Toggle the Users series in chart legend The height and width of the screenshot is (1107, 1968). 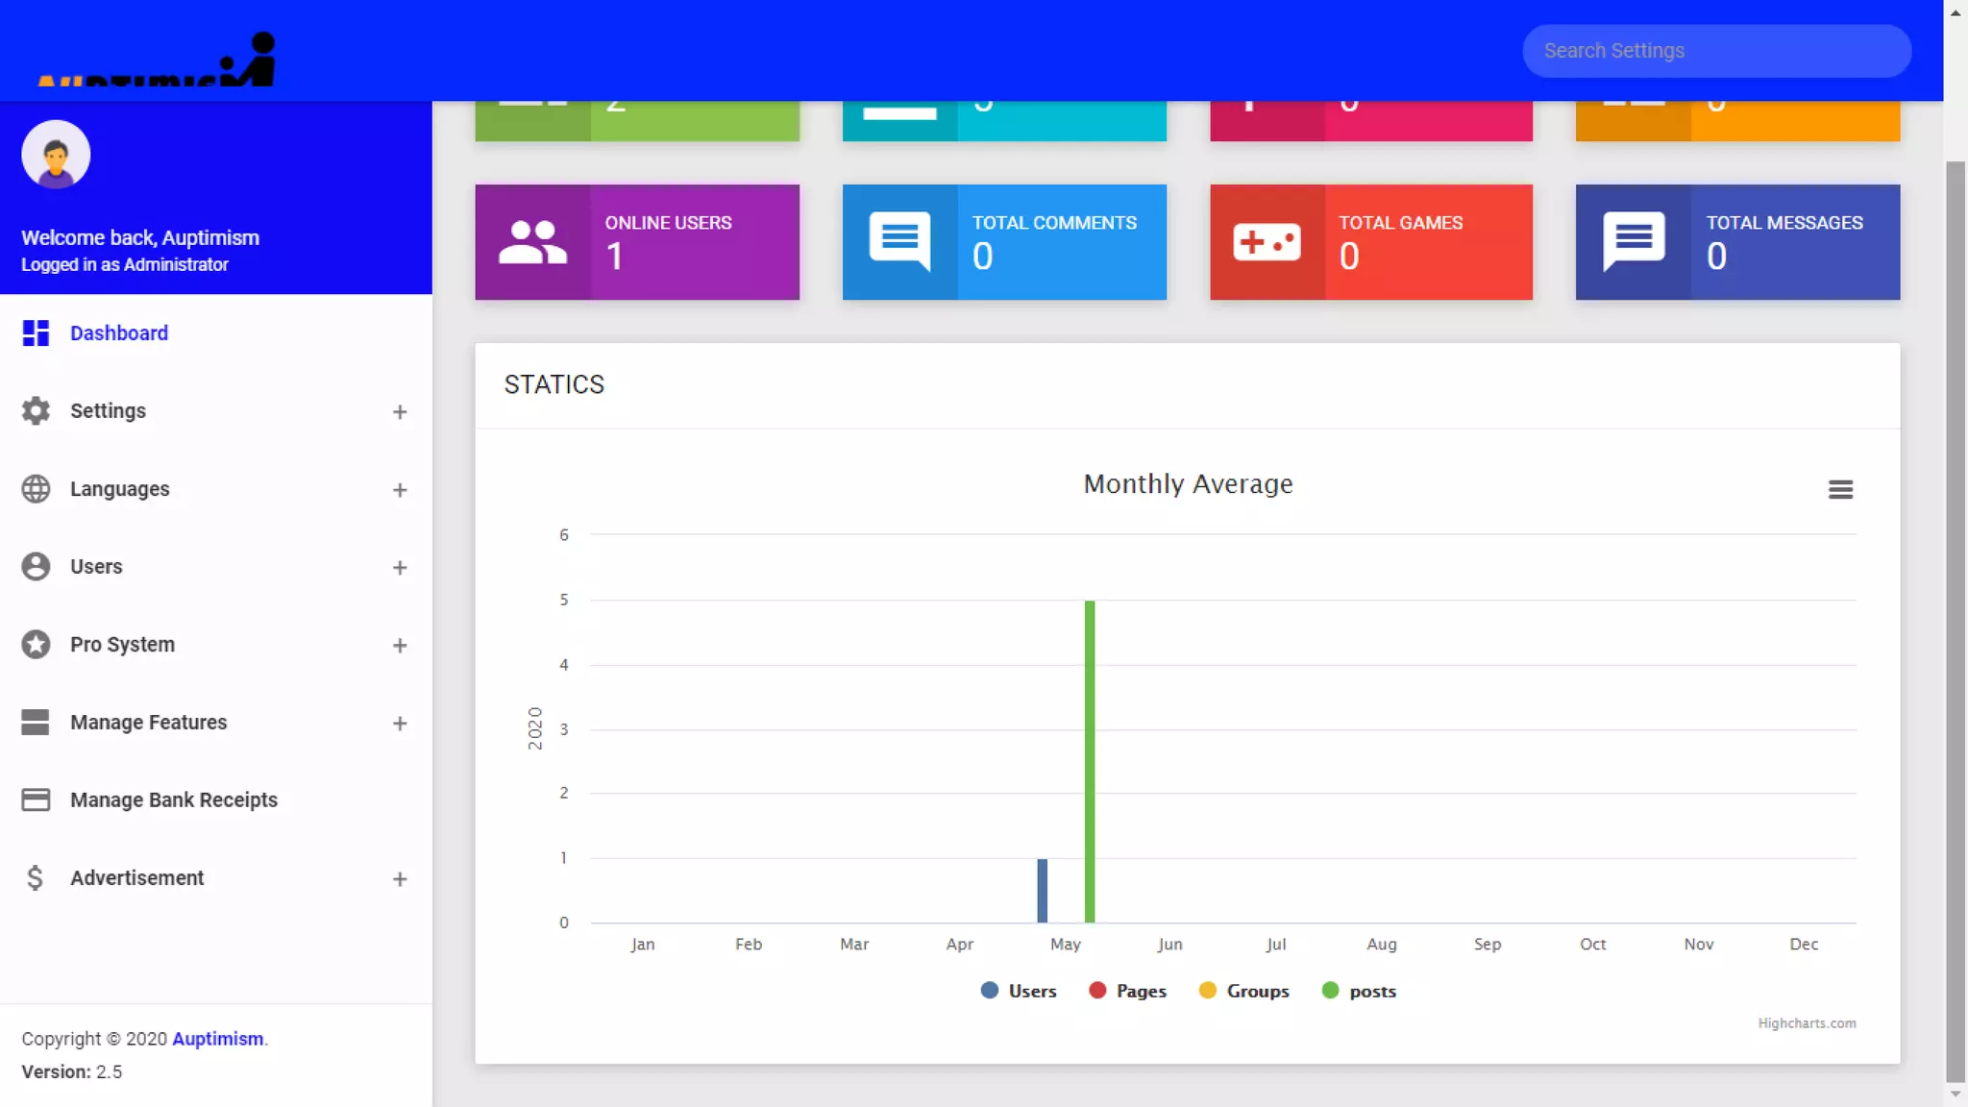(1031, 991)
